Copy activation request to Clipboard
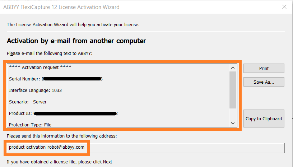The width and height of the screenshot is (293, 167). pyautogui.click(x=264, y=119)
